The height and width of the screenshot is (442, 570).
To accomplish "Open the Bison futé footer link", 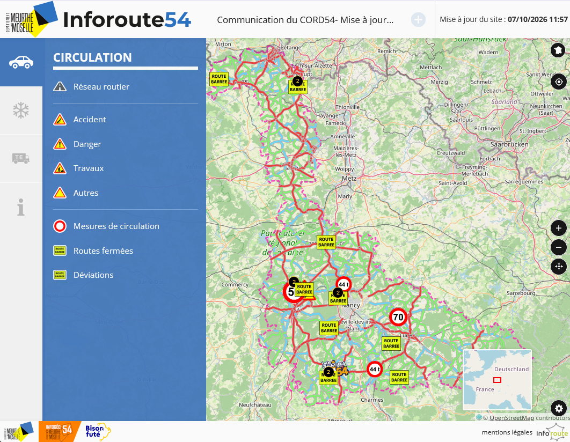I will click(97, 431).
